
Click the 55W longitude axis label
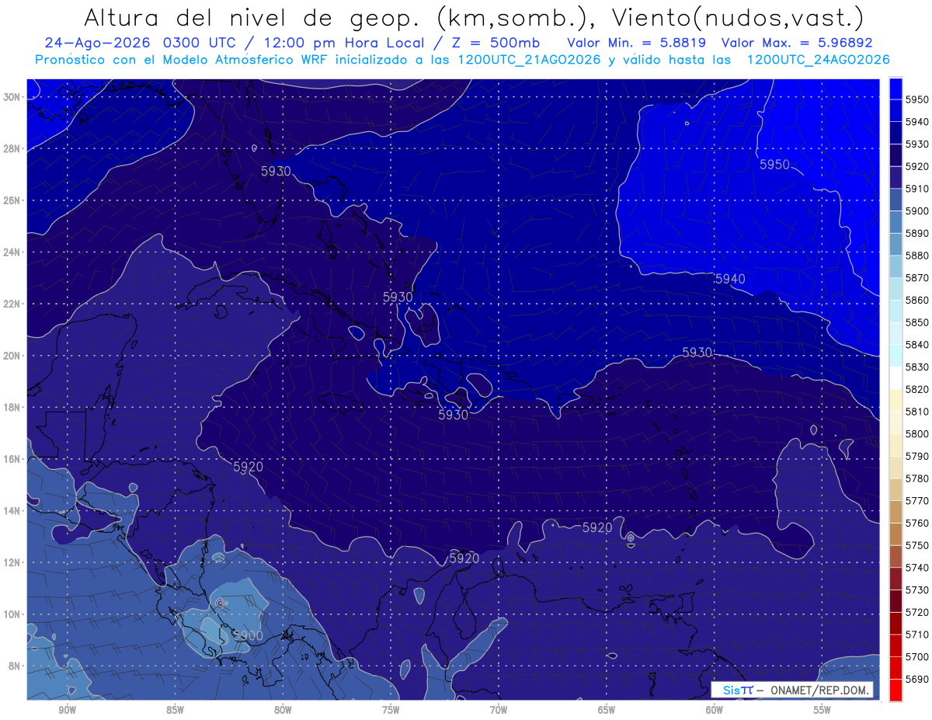[x=822, y=710]
